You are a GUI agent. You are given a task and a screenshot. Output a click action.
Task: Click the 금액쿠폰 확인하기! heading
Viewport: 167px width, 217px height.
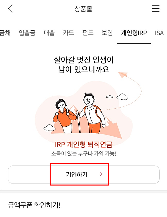coord(34,205)
